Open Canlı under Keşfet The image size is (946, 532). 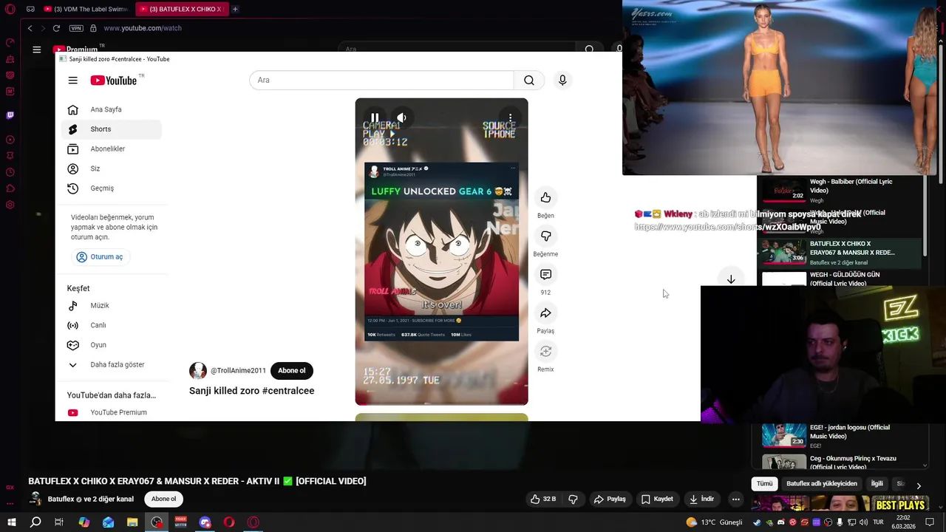point(112,325)
